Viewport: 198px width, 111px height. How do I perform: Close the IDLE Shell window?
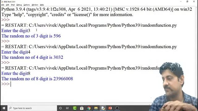pos(194,2)
